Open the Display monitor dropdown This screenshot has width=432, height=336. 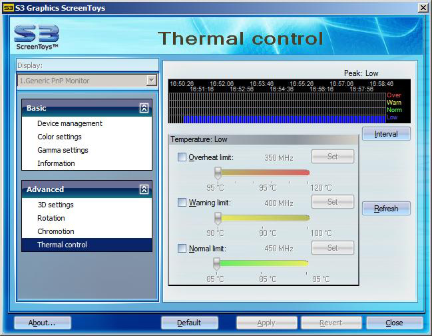pos(151,81)
